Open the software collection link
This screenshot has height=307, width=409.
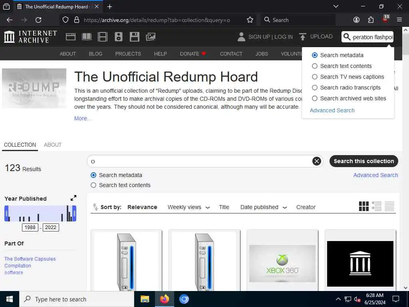tap(14, 273)
